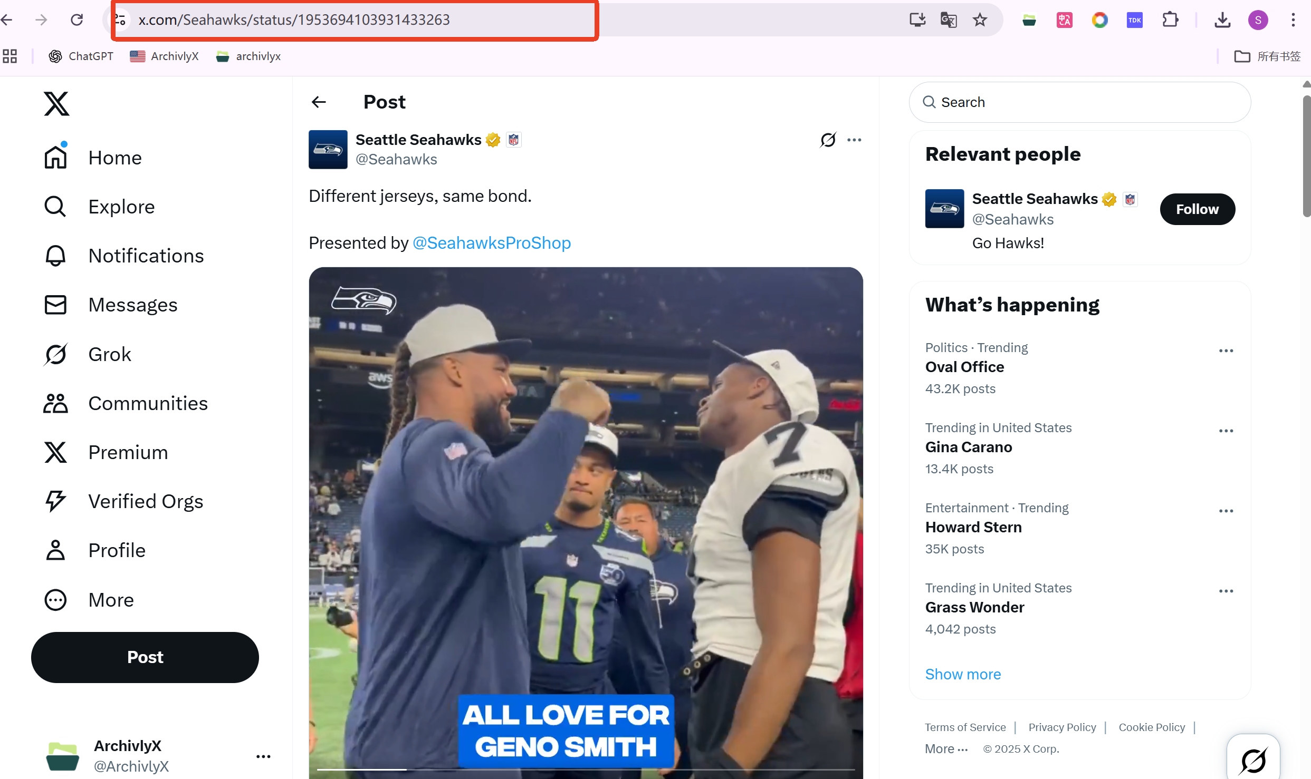
Task: Click the browser back arrow
Action: (x=7, y=20)
